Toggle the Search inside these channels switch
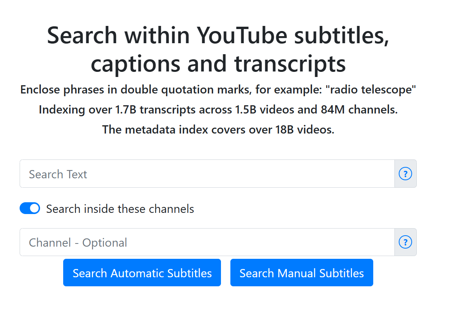 [x=30, y=208]
